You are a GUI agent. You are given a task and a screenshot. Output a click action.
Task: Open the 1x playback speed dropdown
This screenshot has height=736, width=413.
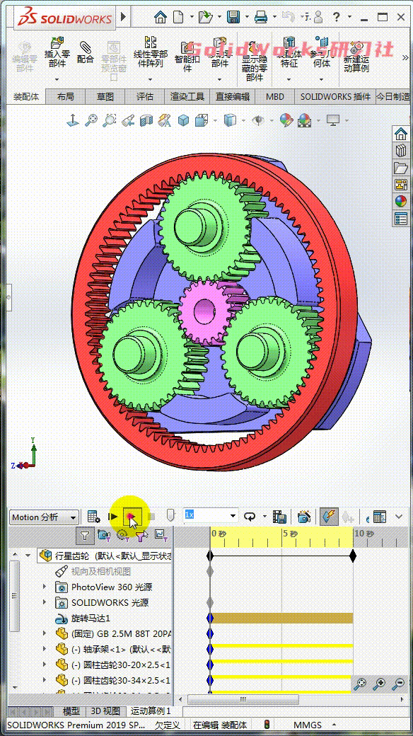(233, 517)
